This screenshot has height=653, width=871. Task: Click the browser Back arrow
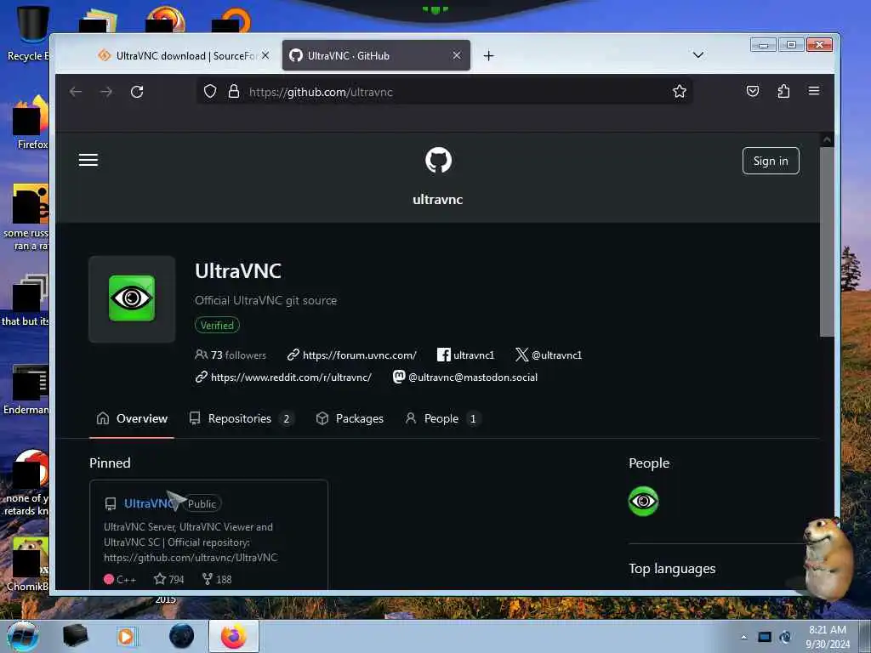tap(76, 92)
